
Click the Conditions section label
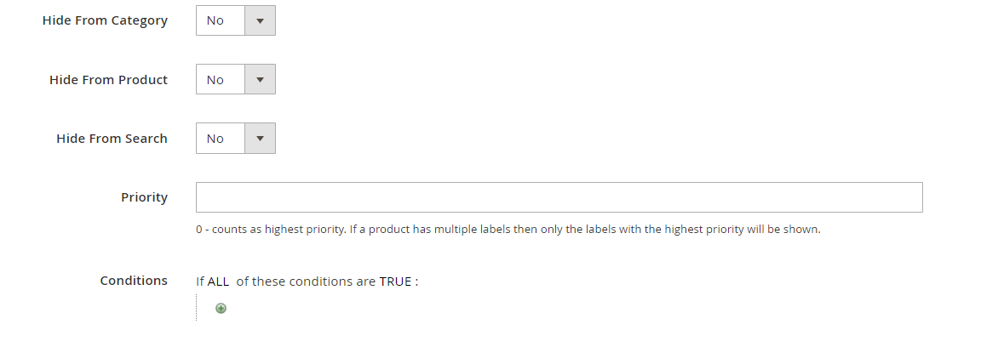(x=134, y=281)
